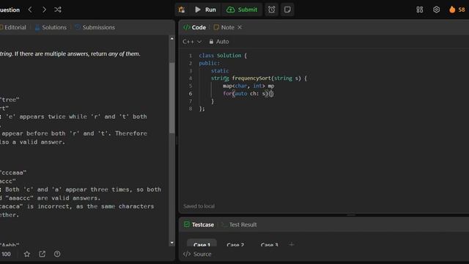Share the problem external link icon
Screen dimensions: 469x264
pyautogui.click(x=43, y=254)
